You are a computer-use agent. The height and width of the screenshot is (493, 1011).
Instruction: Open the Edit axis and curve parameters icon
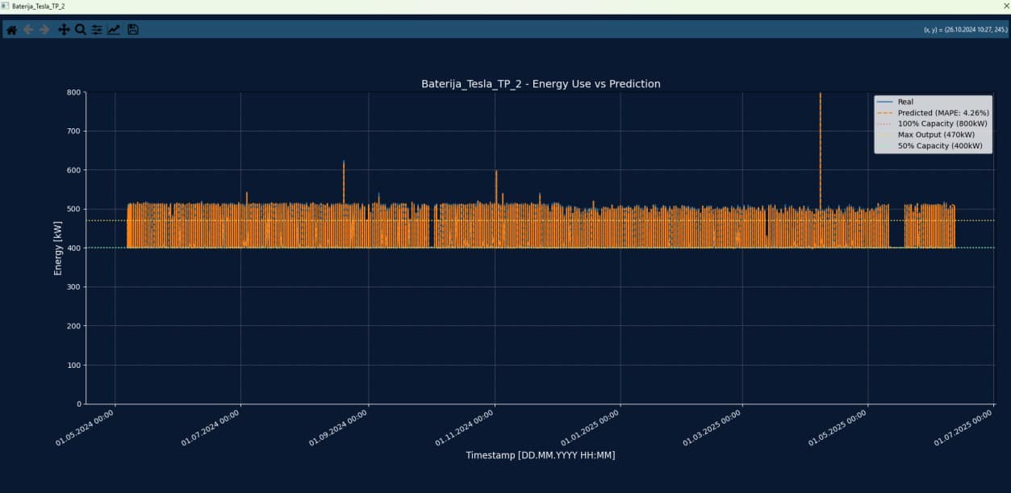pyautogui.click(x=114, y=30)
